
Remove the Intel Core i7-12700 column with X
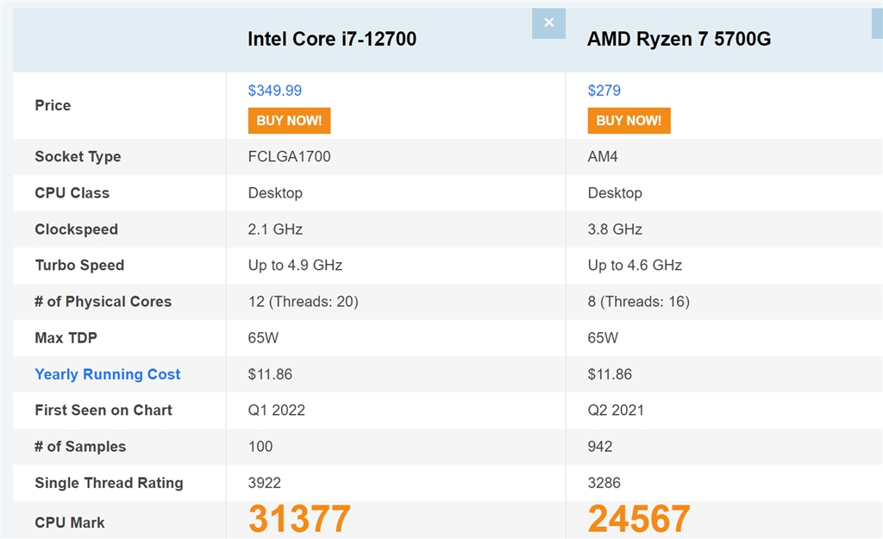point(548,23)
